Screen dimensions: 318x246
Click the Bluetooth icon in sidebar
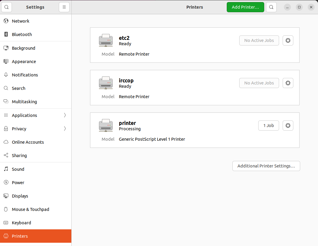pyautogui.click(x=6, y=35)
